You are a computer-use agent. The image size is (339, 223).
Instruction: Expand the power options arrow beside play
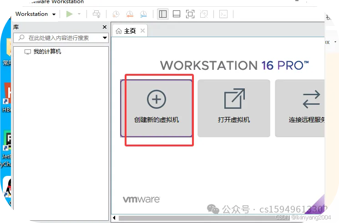click(79, 14)
